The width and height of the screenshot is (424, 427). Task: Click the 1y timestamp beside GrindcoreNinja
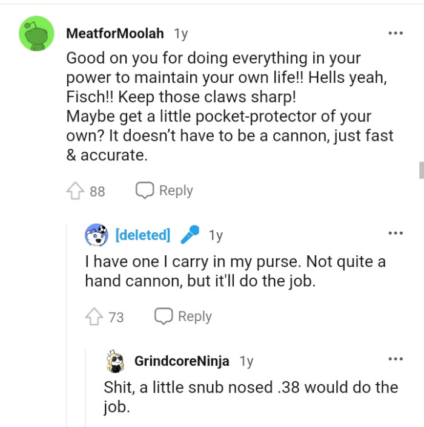tap(246, 361)
